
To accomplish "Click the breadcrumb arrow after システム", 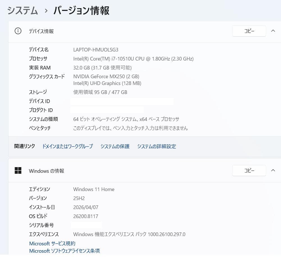I will (46, 11).
